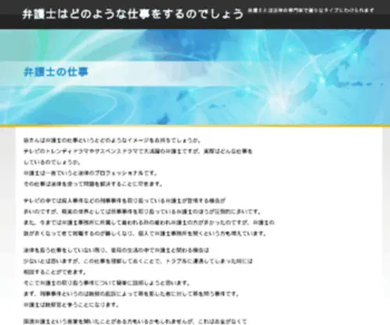Viewport: 390px width, 325px height.
Task: Click the line starting テレビの中では殺人事件などの
Action: pos(125,201)
